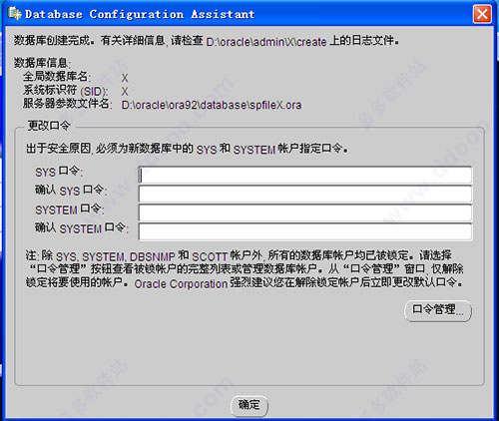Screen dimensions: 499x421
Task: Click the Database Configuration Assistant title text
Action: 140,14
